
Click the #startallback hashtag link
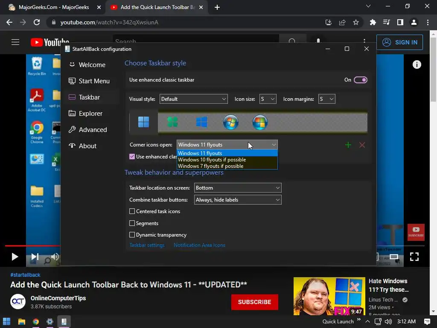(25, 275)
